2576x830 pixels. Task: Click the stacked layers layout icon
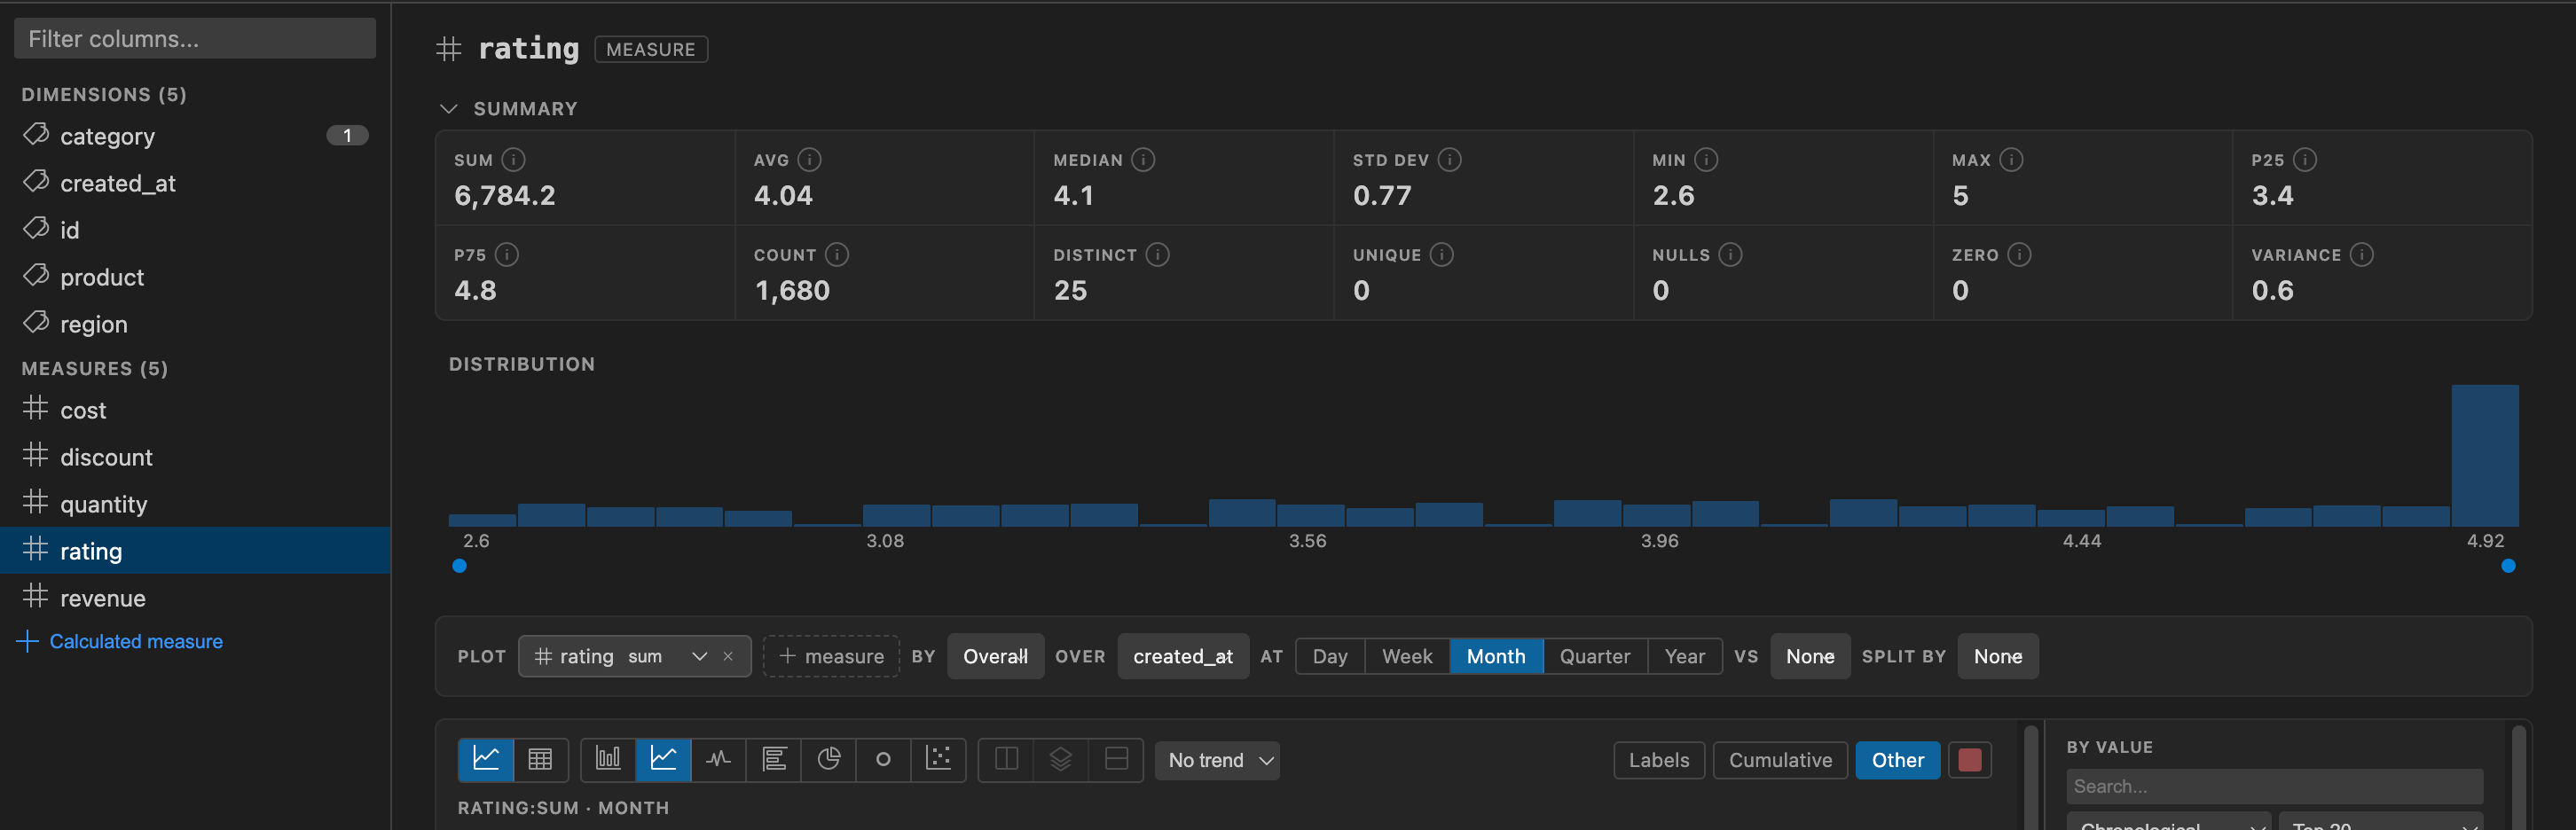click(1061, 759)
